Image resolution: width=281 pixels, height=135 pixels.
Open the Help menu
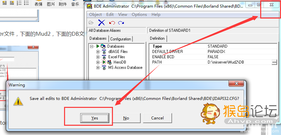click(x=156, y=15)
